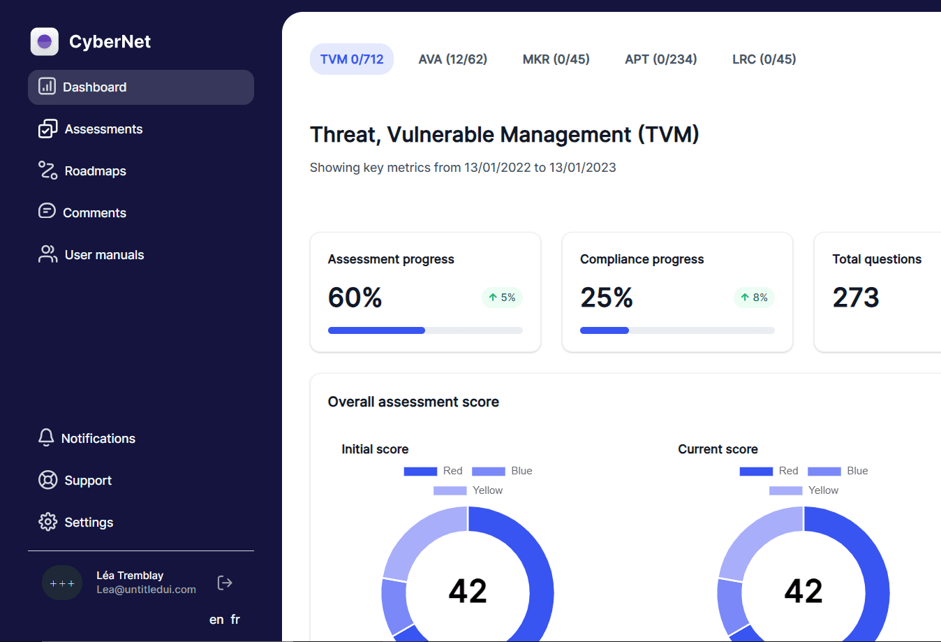Select the LRC (0/45) tab

[x=764, y=59]
